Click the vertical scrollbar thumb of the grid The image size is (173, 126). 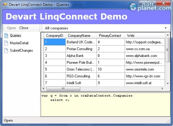click(168, 50)
